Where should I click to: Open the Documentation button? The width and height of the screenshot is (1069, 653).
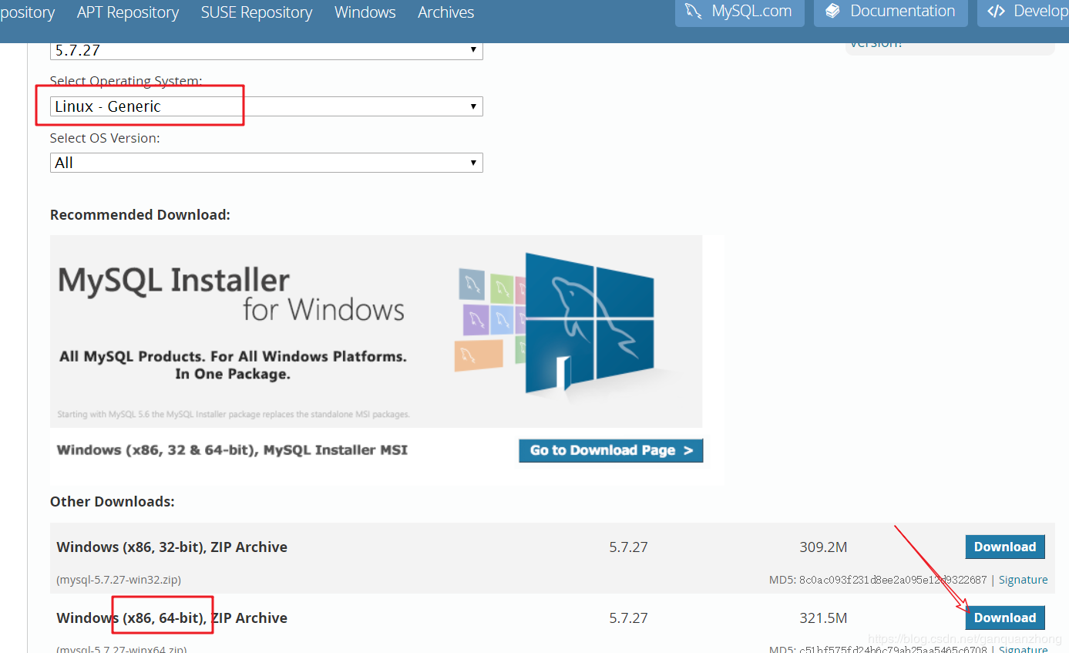(x=891, y=12)
